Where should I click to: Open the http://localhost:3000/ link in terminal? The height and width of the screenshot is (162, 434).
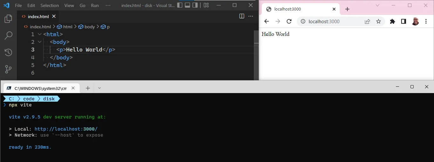pos(66,129)
